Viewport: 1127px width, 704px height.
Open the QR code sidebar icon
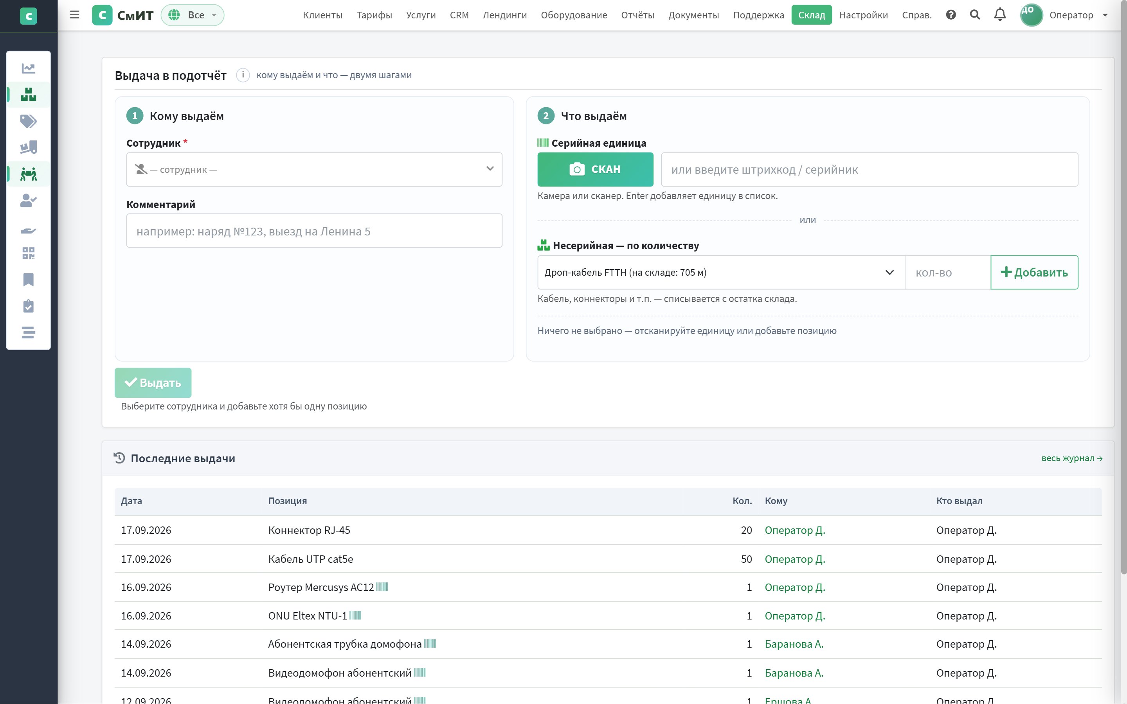tap(29, 253)
